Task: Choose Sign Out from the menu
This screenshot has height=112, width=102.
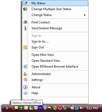Action: (55, 47)
